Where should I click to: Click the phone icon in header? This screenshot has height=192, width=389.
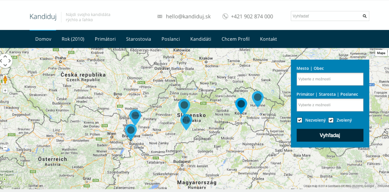pyautogui.click(x=225, y=16)
